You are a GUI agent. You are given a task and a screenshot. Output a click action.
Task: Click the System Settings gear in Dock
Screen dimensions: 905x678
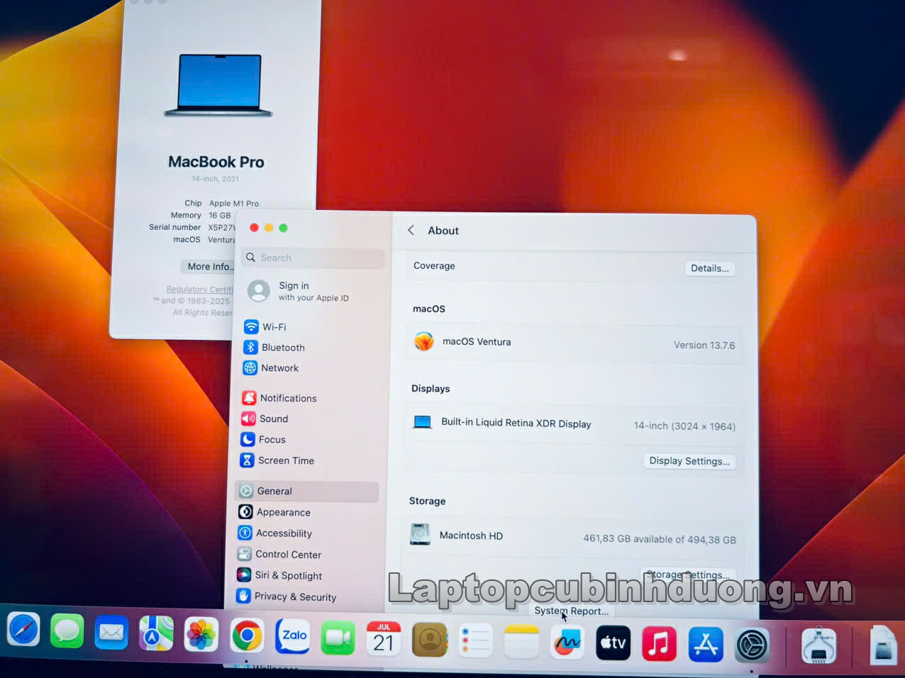tap(752, 645)
